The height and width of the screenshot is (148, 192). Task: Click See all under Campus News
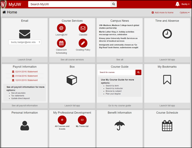(120, 60)
